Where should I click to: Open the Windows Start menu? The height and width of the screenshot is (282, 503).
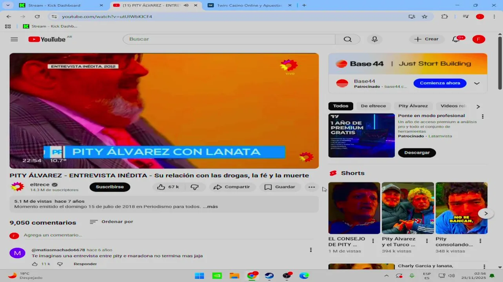coord(199,276)
